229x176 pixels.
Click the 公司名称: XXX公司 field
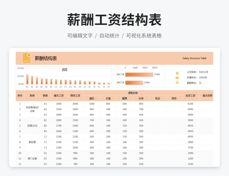coord(198,72)
